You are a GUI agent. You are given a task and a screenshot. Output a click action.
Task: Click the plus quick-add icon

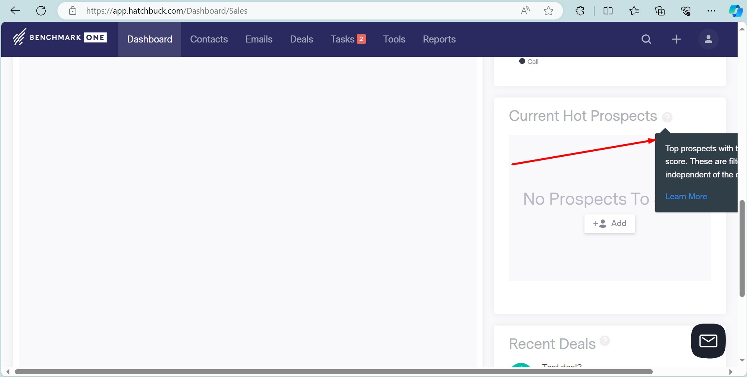coord(676,39)
